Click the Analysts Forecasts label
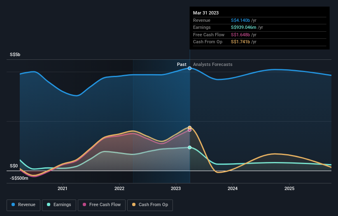The image size is (338, 216). 213,64
